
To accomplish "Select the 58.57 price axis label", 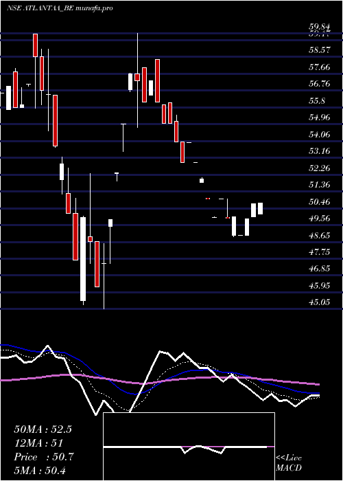I will tap(320, 50).
